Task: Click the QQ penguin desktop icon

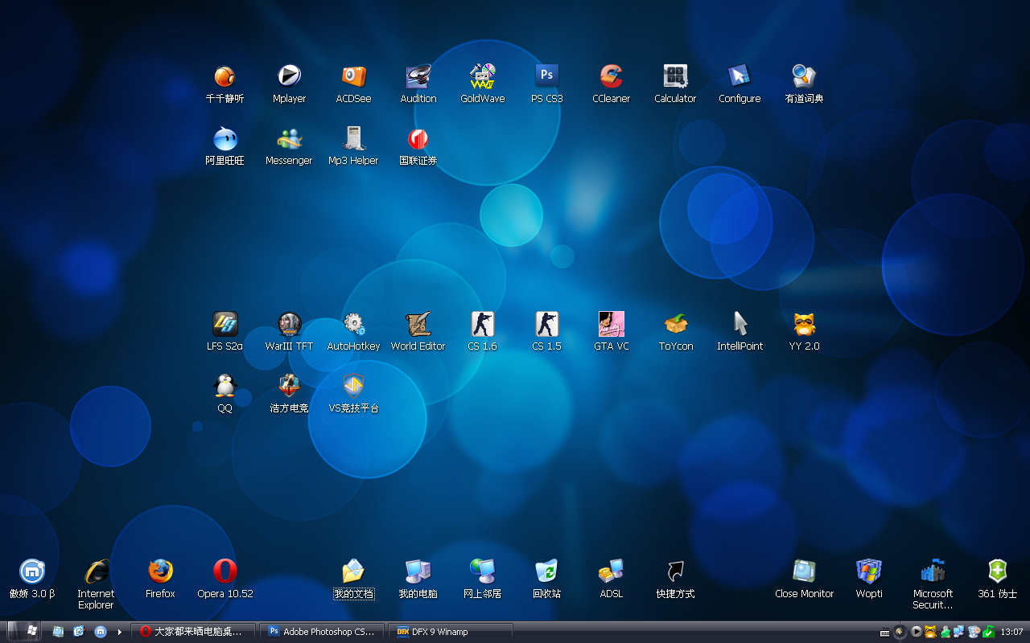Action: (225, 394)
